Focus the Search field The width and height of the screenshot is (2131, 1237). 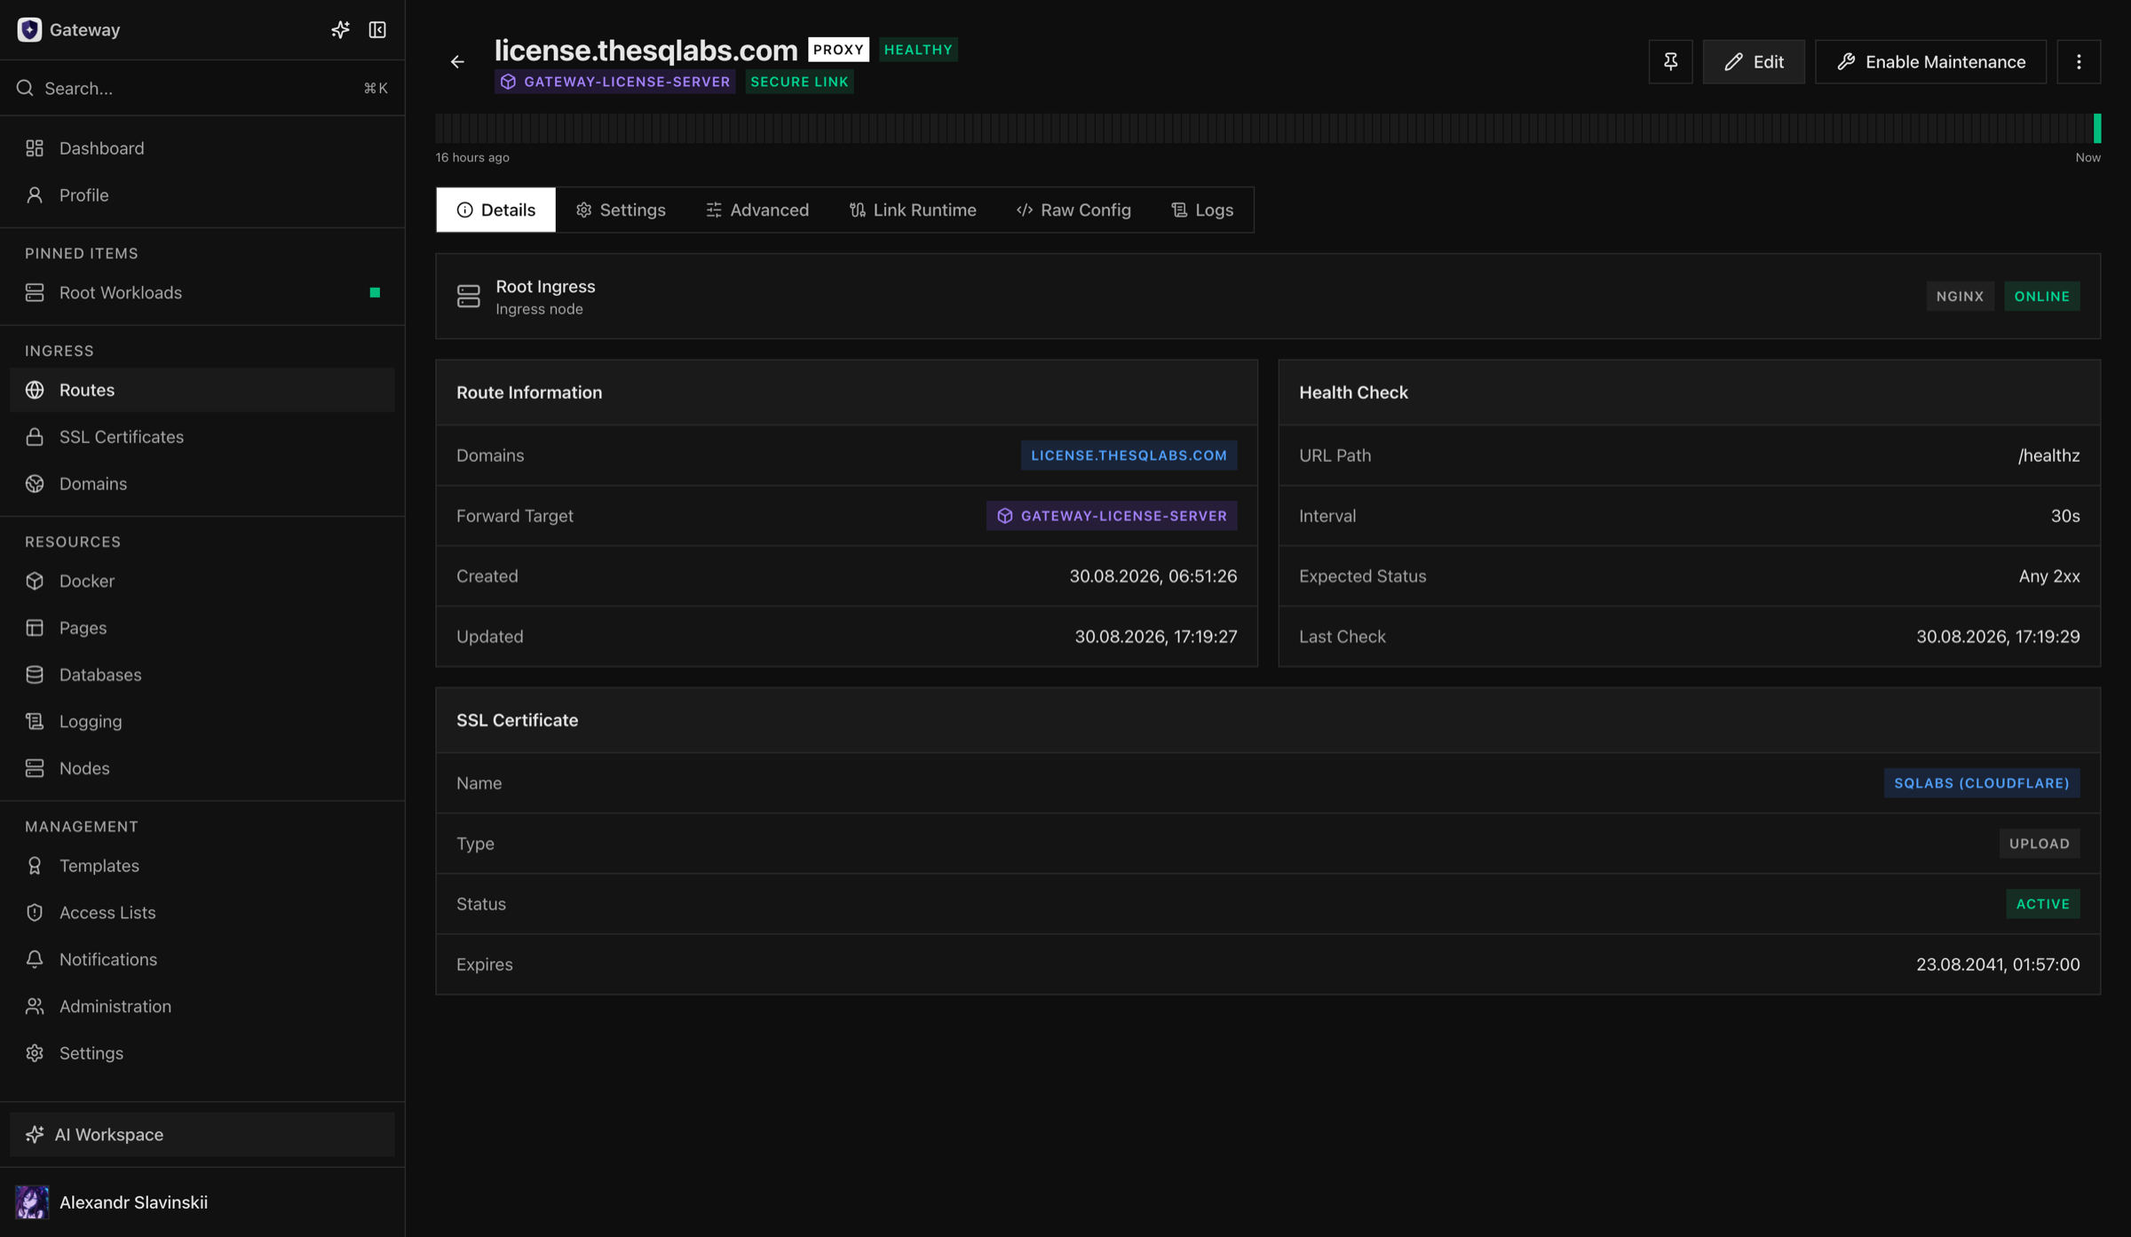click(x=202, y=88)
